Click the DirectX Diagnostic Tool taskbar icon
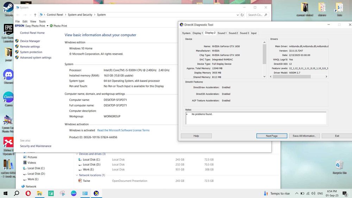The height and width of the screenshot is (198, 352). click(96, 193)
